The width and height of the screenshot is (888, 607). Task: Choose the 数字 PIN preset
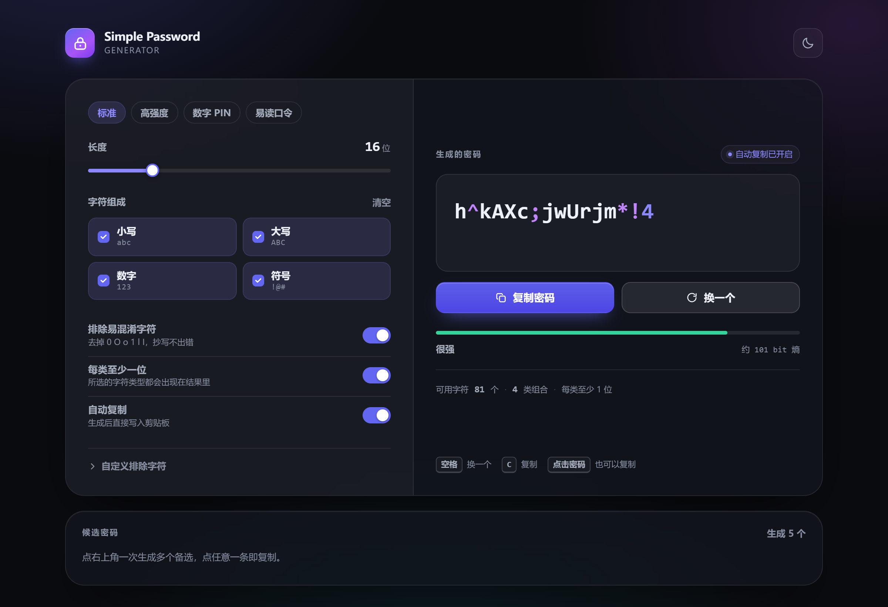point(212,113)
